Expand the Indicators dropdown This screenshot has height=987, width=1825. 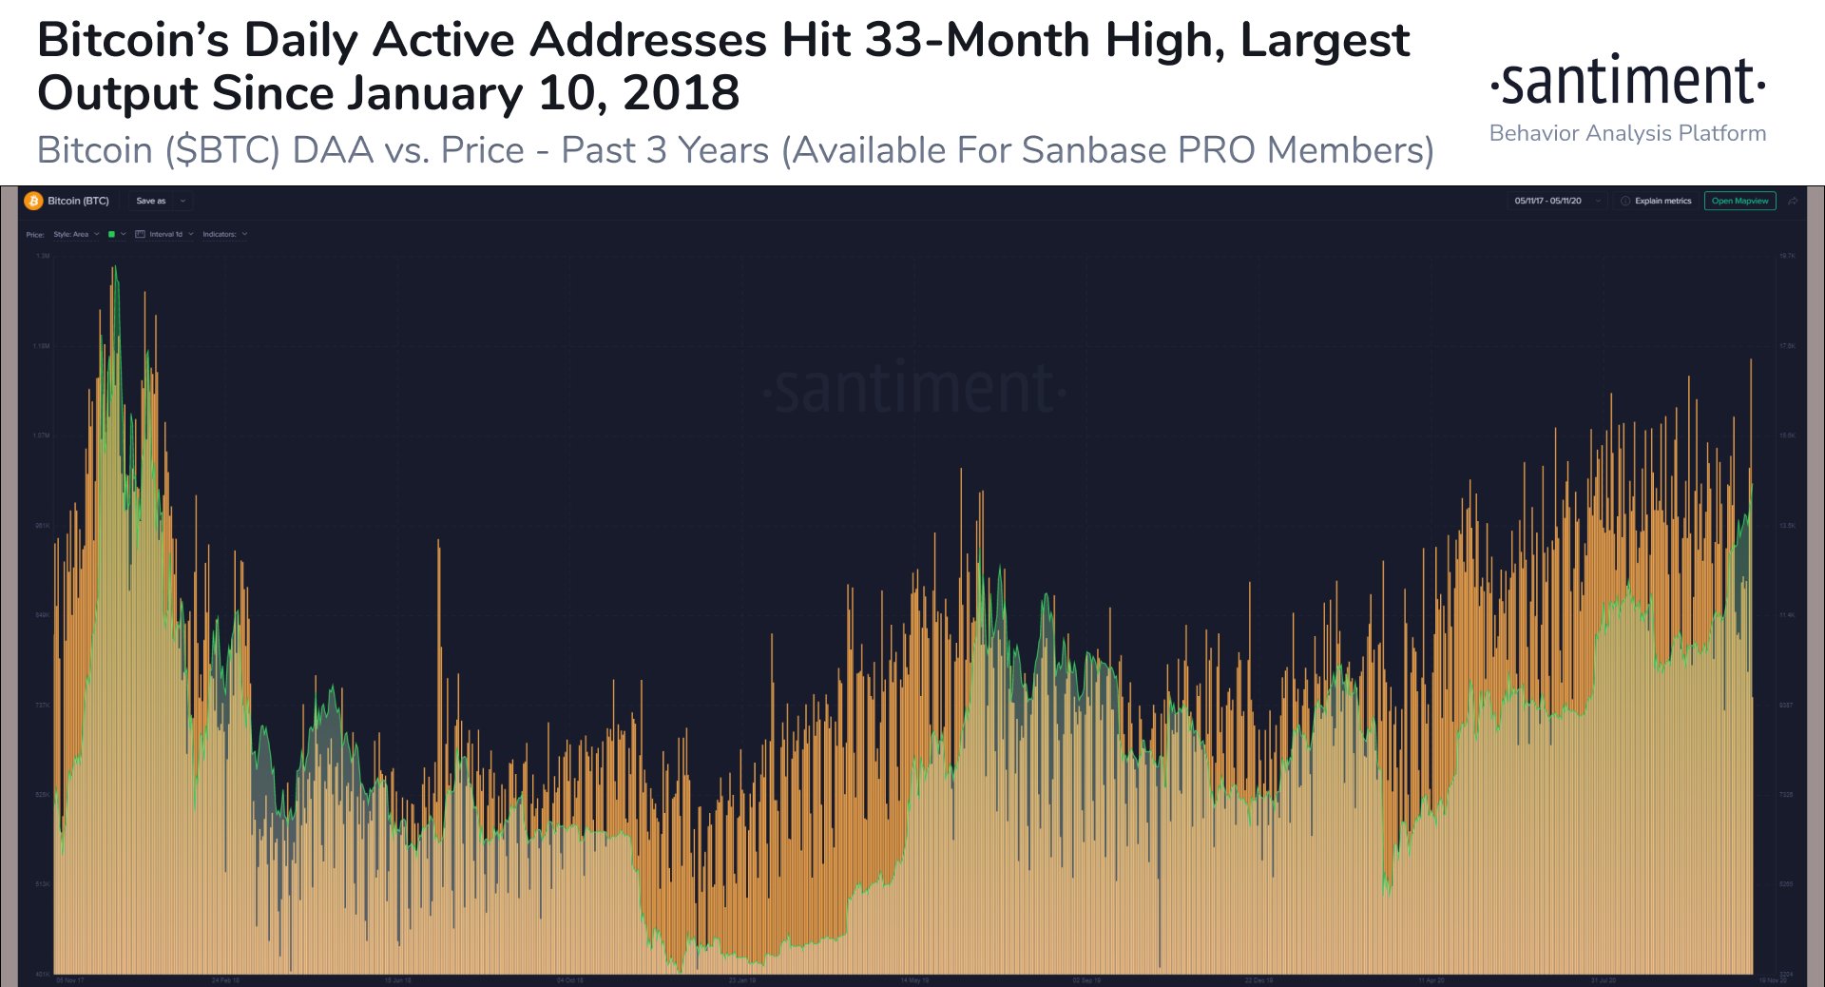pos(225,234)
